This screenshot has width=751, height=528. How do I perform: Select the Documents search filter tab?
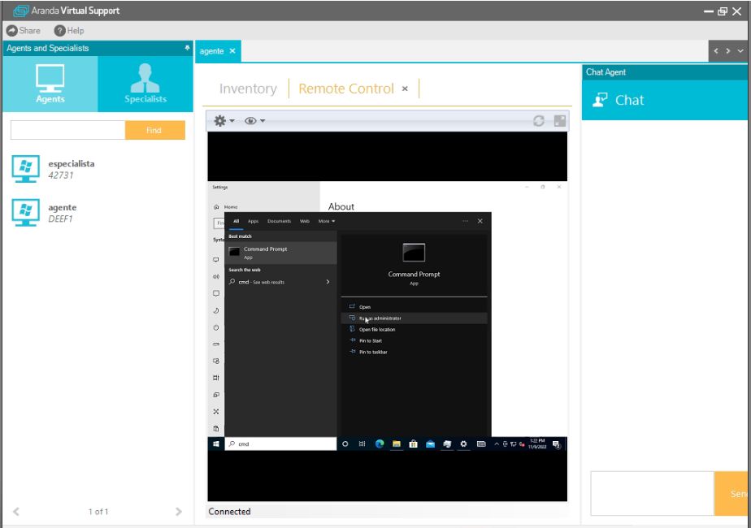coord(280,221)
